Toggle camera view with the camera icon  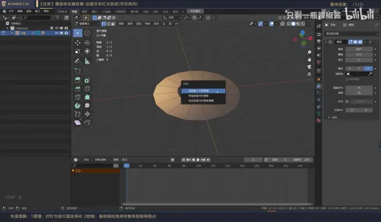click(309, 66)
